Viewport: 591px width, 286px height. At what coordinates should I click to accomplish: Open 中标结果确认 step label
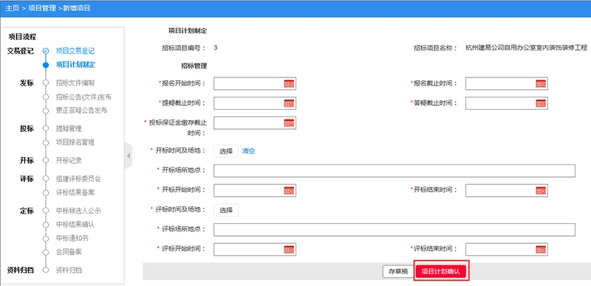click(75, 225)
